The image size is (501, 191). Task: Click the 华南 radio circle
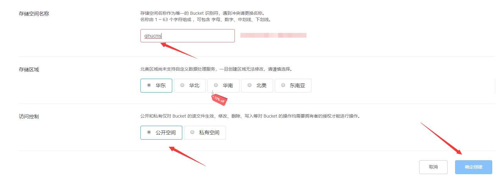(x=216, y=85)
